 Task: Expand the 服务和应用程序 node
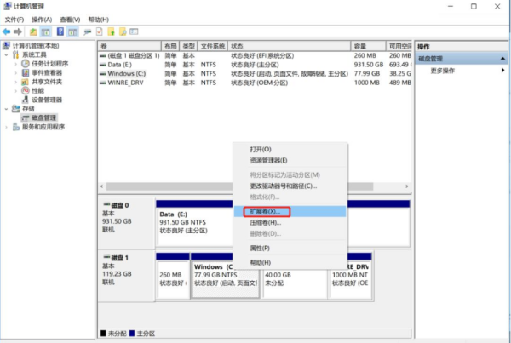tap(6, 127)
